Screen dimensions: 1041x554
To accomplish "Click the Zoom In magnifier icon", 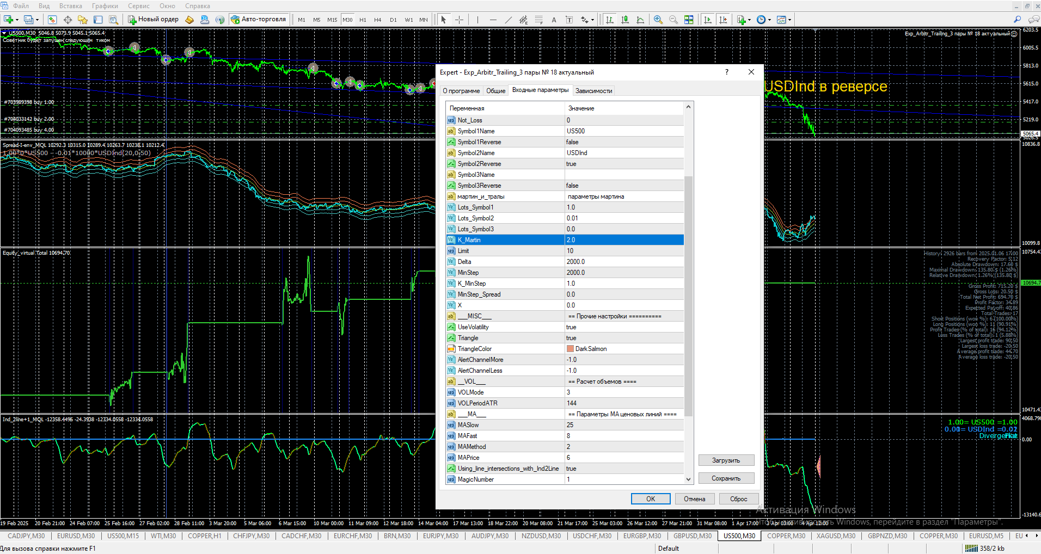I will (x=658, y=20).
